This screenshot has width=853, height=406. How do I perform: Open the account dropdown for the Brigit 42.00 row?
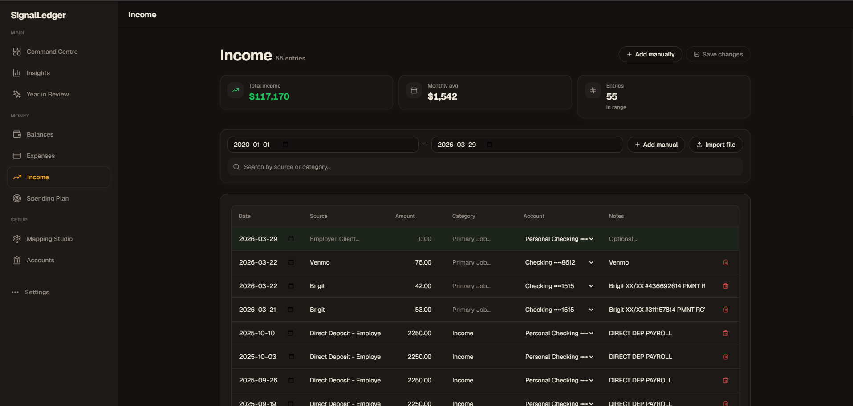(559, 286)
